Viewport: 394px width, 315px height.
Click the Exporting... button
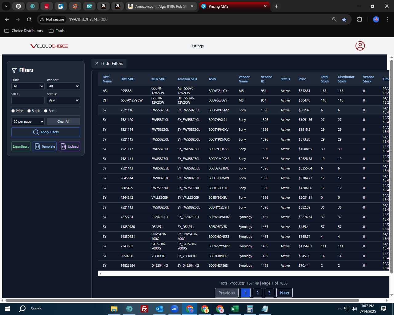[21, 146]
